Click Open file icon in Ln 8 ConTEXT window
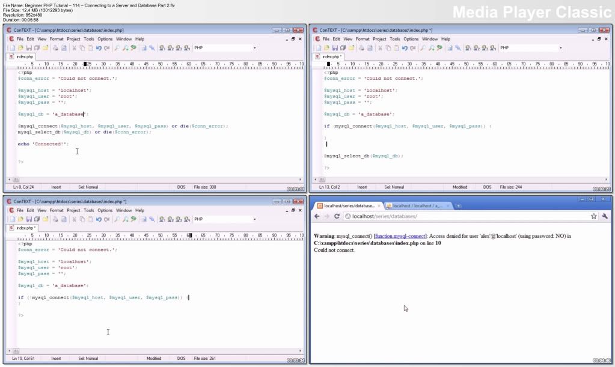 pos(20,48)
